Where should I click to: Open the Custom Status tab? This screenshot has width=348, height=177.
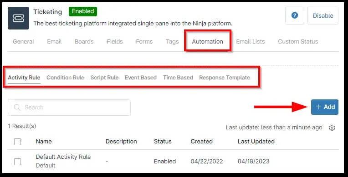298,42
